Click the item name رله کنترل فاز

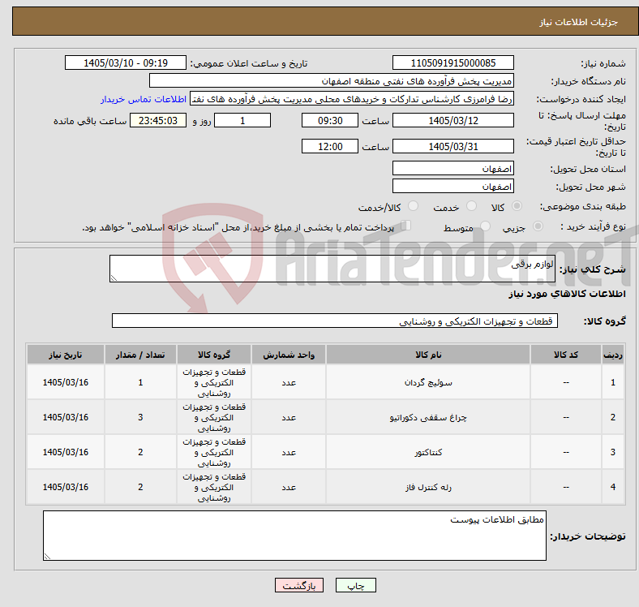428,487
